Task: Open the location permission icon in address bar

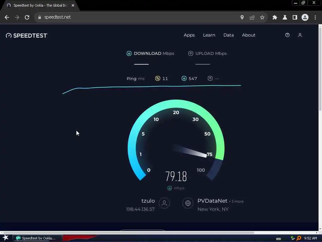Action: click(242, 17)
